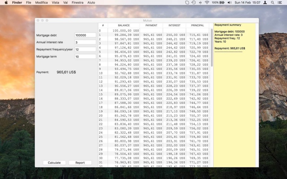Click the Calculate button
The height and width of the screenshot is (179, 287).
click(x=54, y=163)
